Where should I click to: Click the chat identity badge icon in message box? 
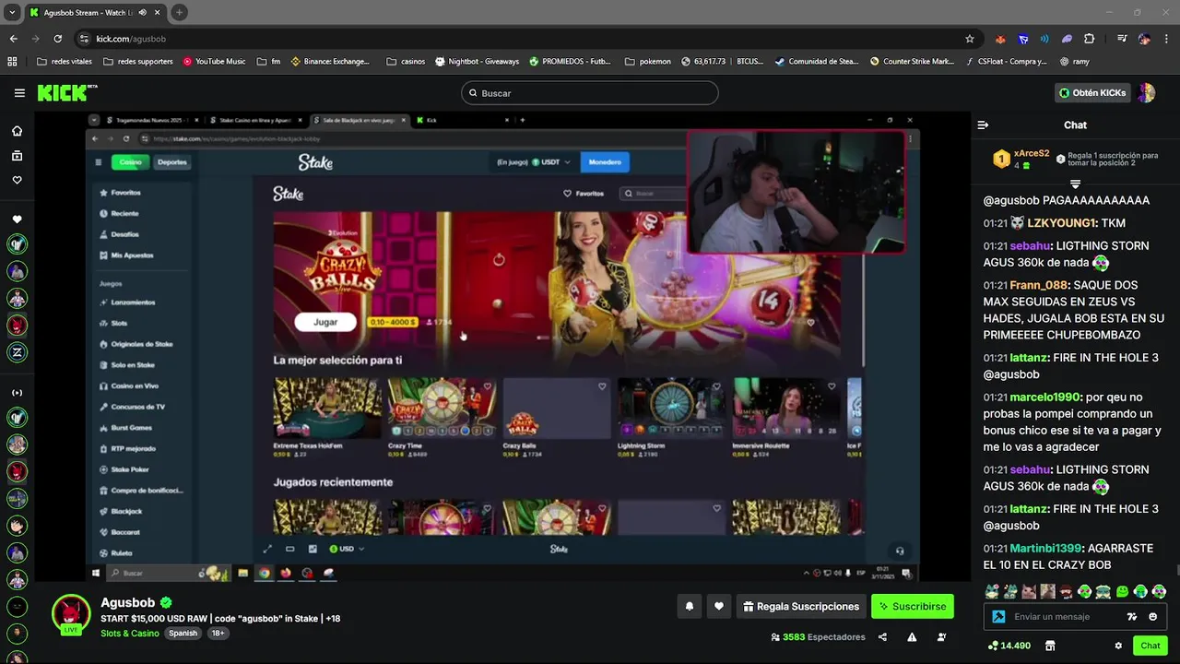tap(998, 617)
